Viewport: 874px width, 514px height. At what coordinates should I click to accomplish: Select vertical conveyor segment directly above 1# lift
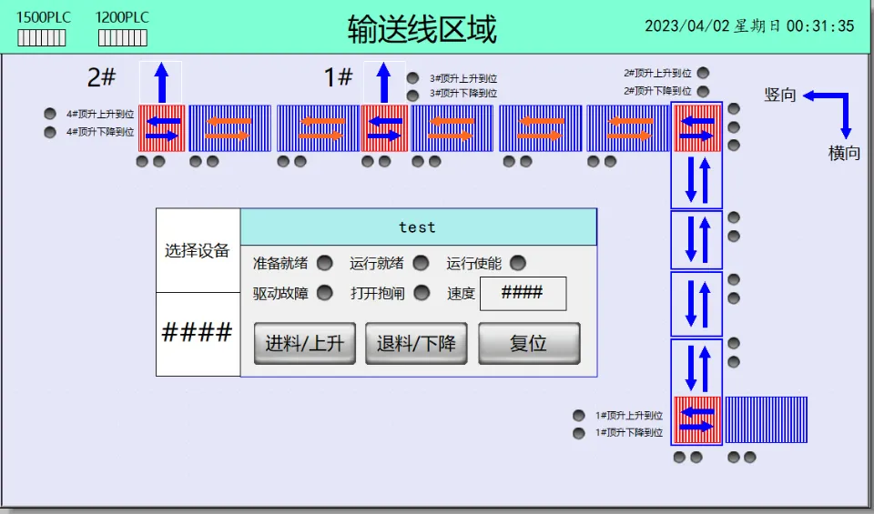[696, 368]
